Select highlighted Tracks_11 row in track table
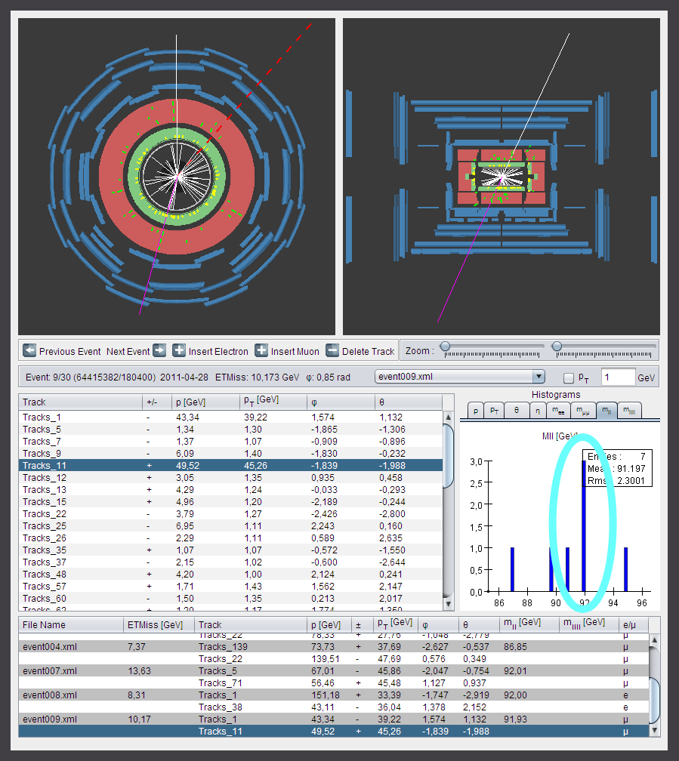Image resolution: width=679 pixels, height=761 pixels. coord(230,466)
